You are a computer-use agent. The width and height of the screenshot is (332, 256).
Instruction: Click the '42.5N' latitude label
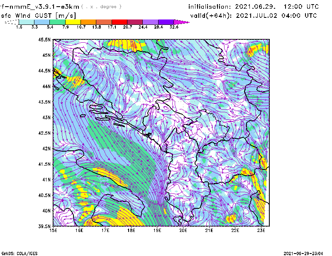44,133
